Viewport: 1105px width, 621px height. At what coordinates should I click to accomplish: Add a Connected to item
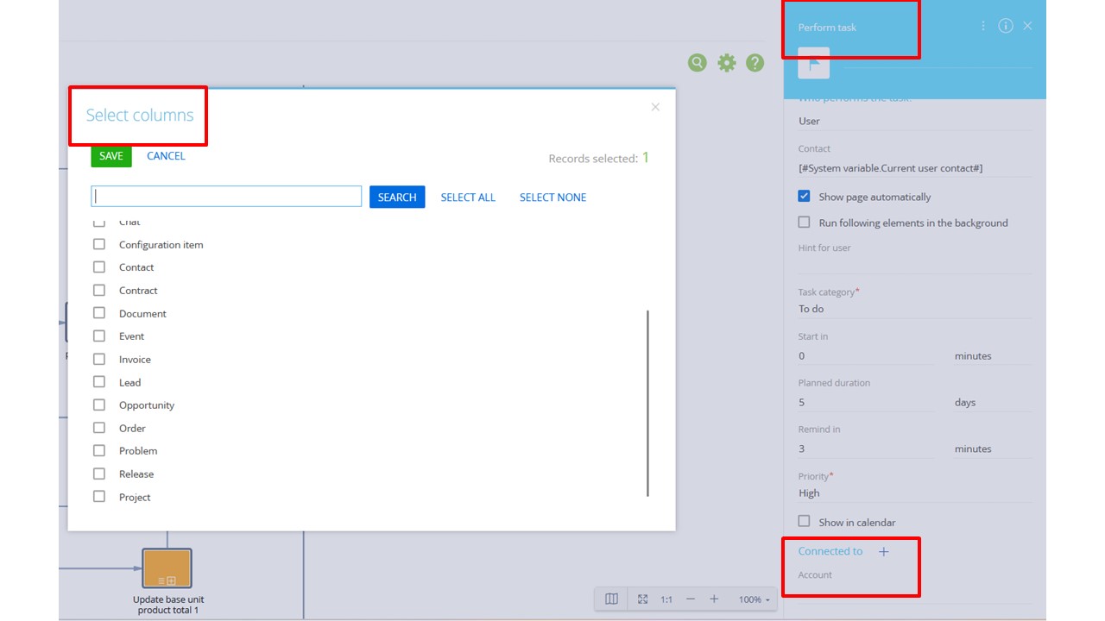click(883, 552)
